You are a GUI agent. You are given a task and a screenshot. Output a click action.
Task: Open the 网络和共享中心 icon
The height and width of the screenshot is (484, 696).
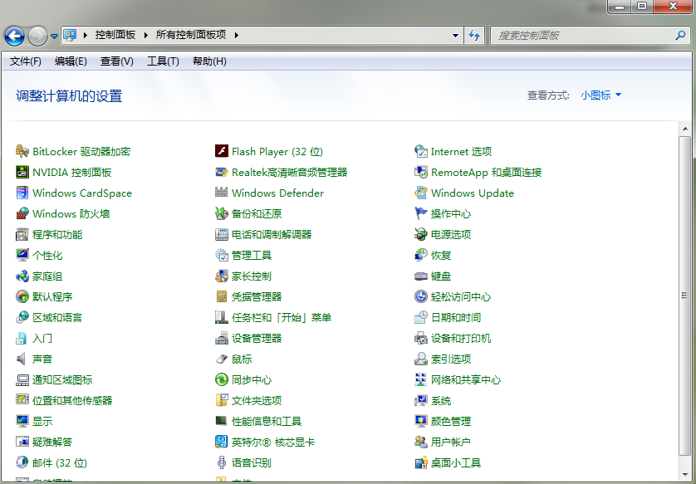421,379
